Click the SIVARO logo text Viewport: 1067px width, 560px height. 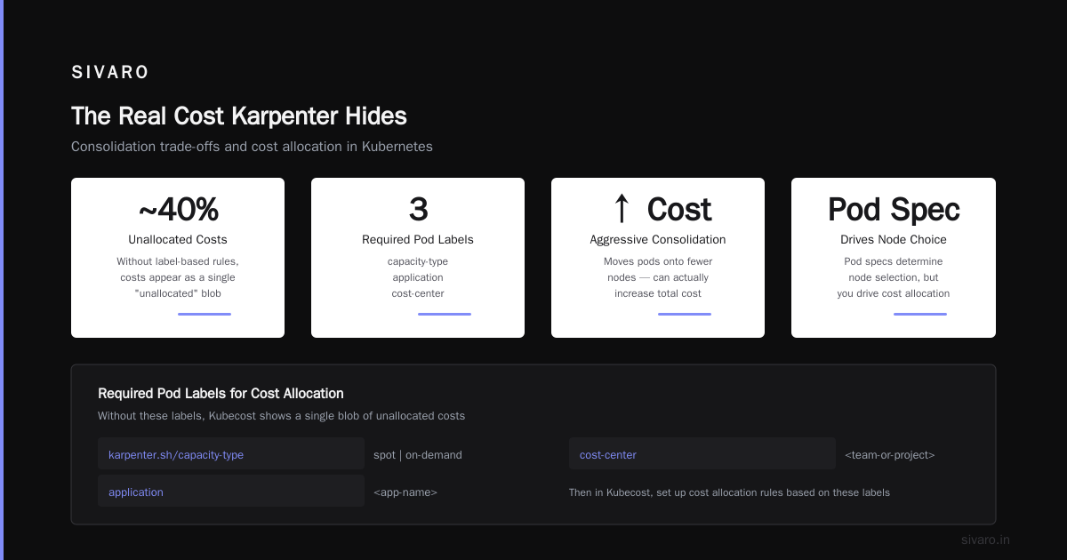point(110,73)
